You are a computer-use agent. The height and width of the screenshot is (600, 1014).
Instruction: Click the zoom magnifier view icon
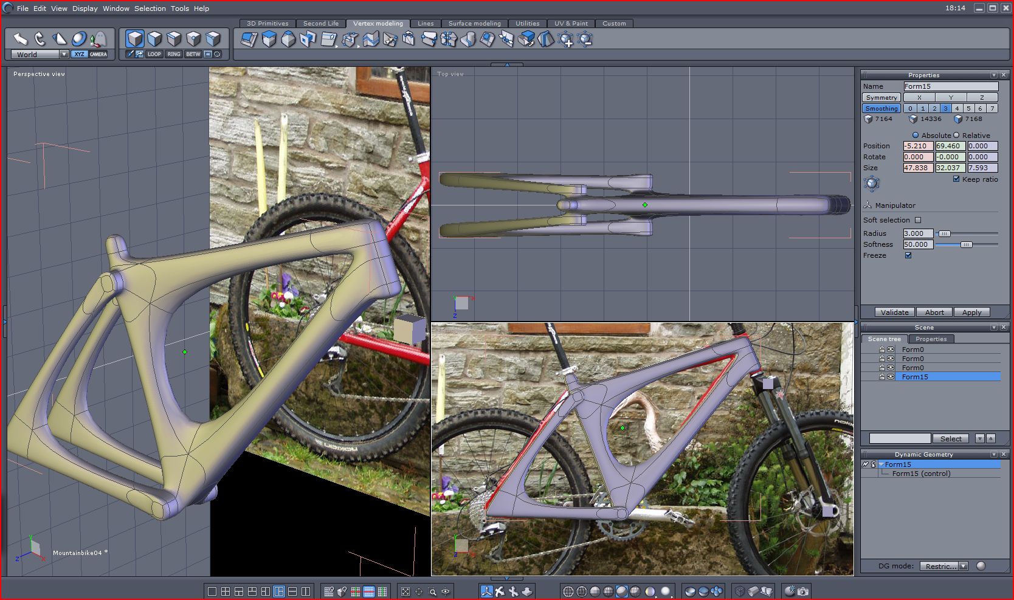tap(432, 591)
